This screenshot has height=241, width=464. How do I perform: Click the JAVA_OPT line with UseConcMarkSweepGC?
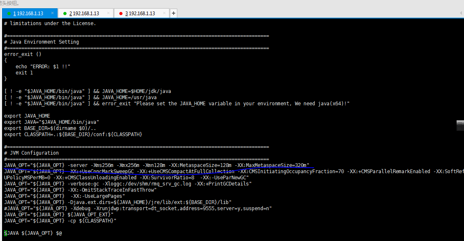(234, 171)
